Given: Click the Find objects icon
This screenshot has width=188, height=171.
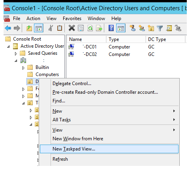Looking at the screenshot, I should (169, 28).
